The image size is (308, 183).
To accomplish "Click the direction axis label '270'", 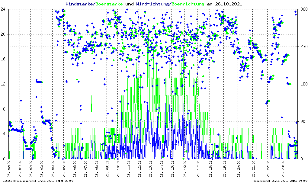I will point(304,47).
